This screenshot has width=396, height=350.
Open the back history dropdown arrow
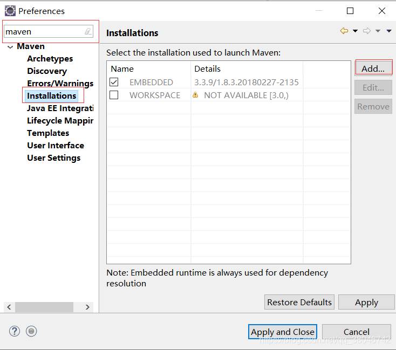coord(355,31)
